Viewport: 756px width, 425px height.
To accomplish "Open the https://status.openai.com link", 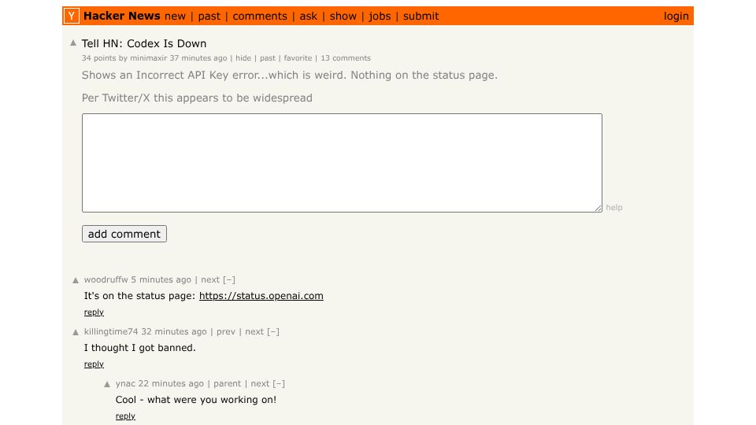I will coord(261,296).
